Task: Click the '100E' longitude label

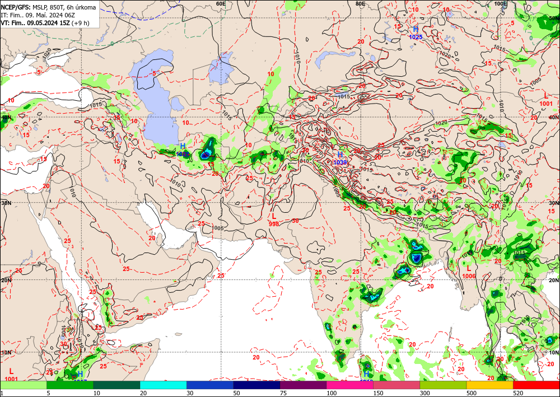Action: coord(501,3)
